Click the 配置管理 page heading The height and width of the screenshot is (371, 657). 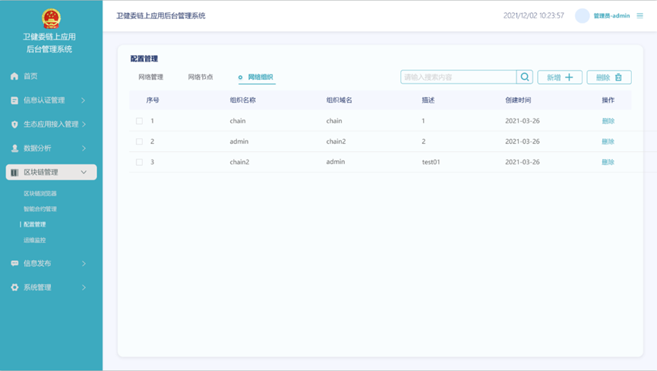(144, 59)
